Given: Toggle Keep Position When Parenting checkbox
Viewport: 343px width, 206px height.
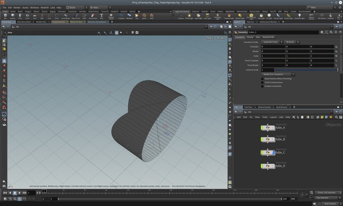Looking at the screenshot, I should (262, 79).
